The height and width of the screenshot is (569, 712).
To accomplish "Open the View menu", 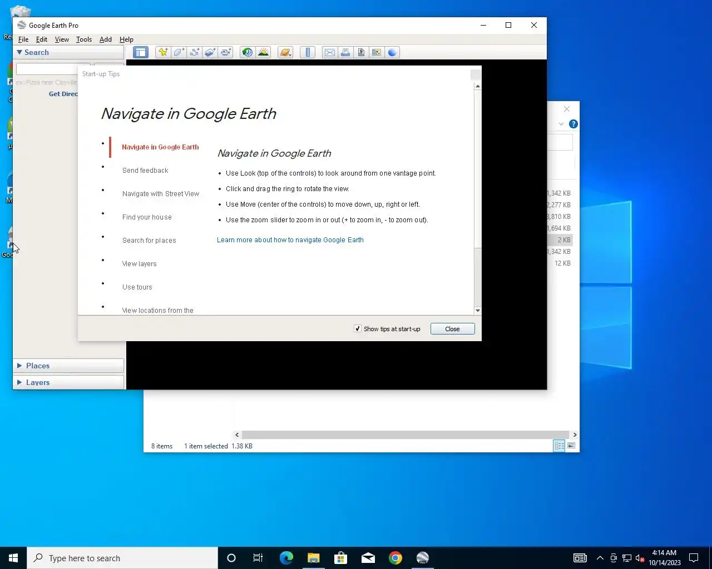I will [62, 39].
